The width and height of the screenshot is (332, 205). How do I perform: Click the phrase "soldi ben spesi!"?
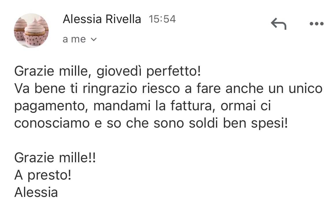(238, 123)
